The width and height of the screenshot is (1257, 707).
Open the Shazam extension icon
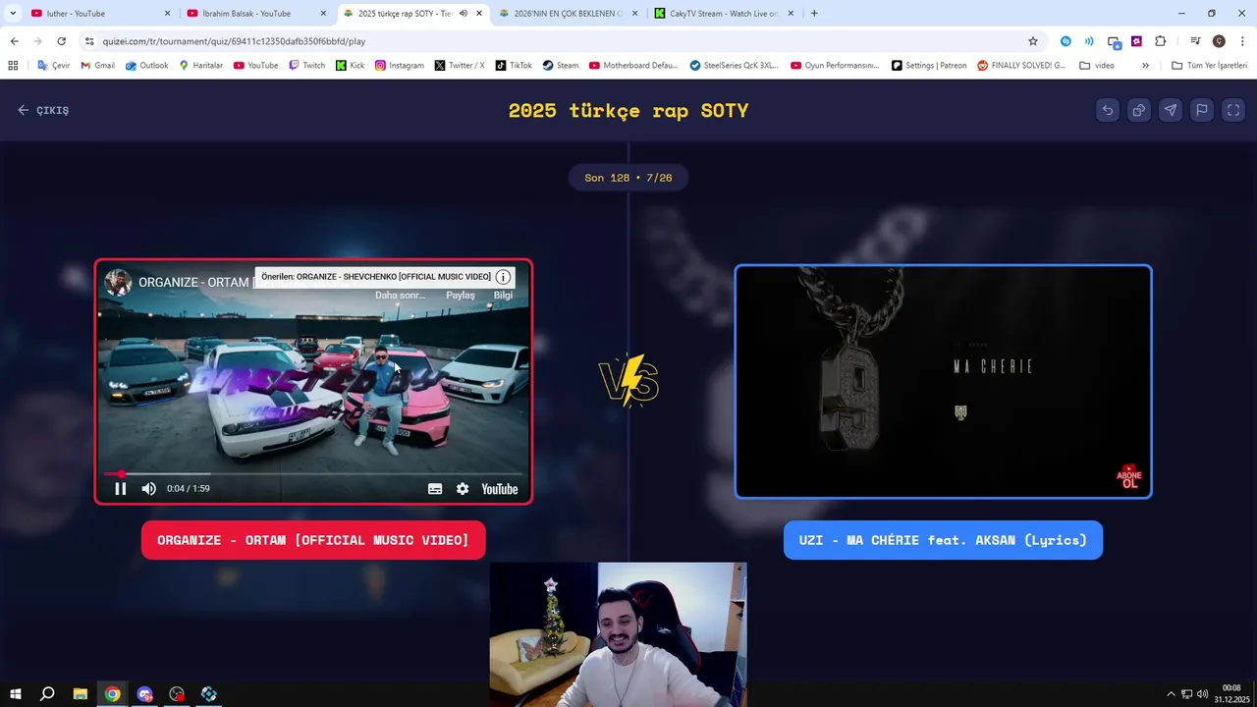point(1066,41)
